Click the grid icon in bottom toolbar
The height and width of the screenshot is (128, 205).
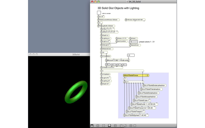(131, 126)
